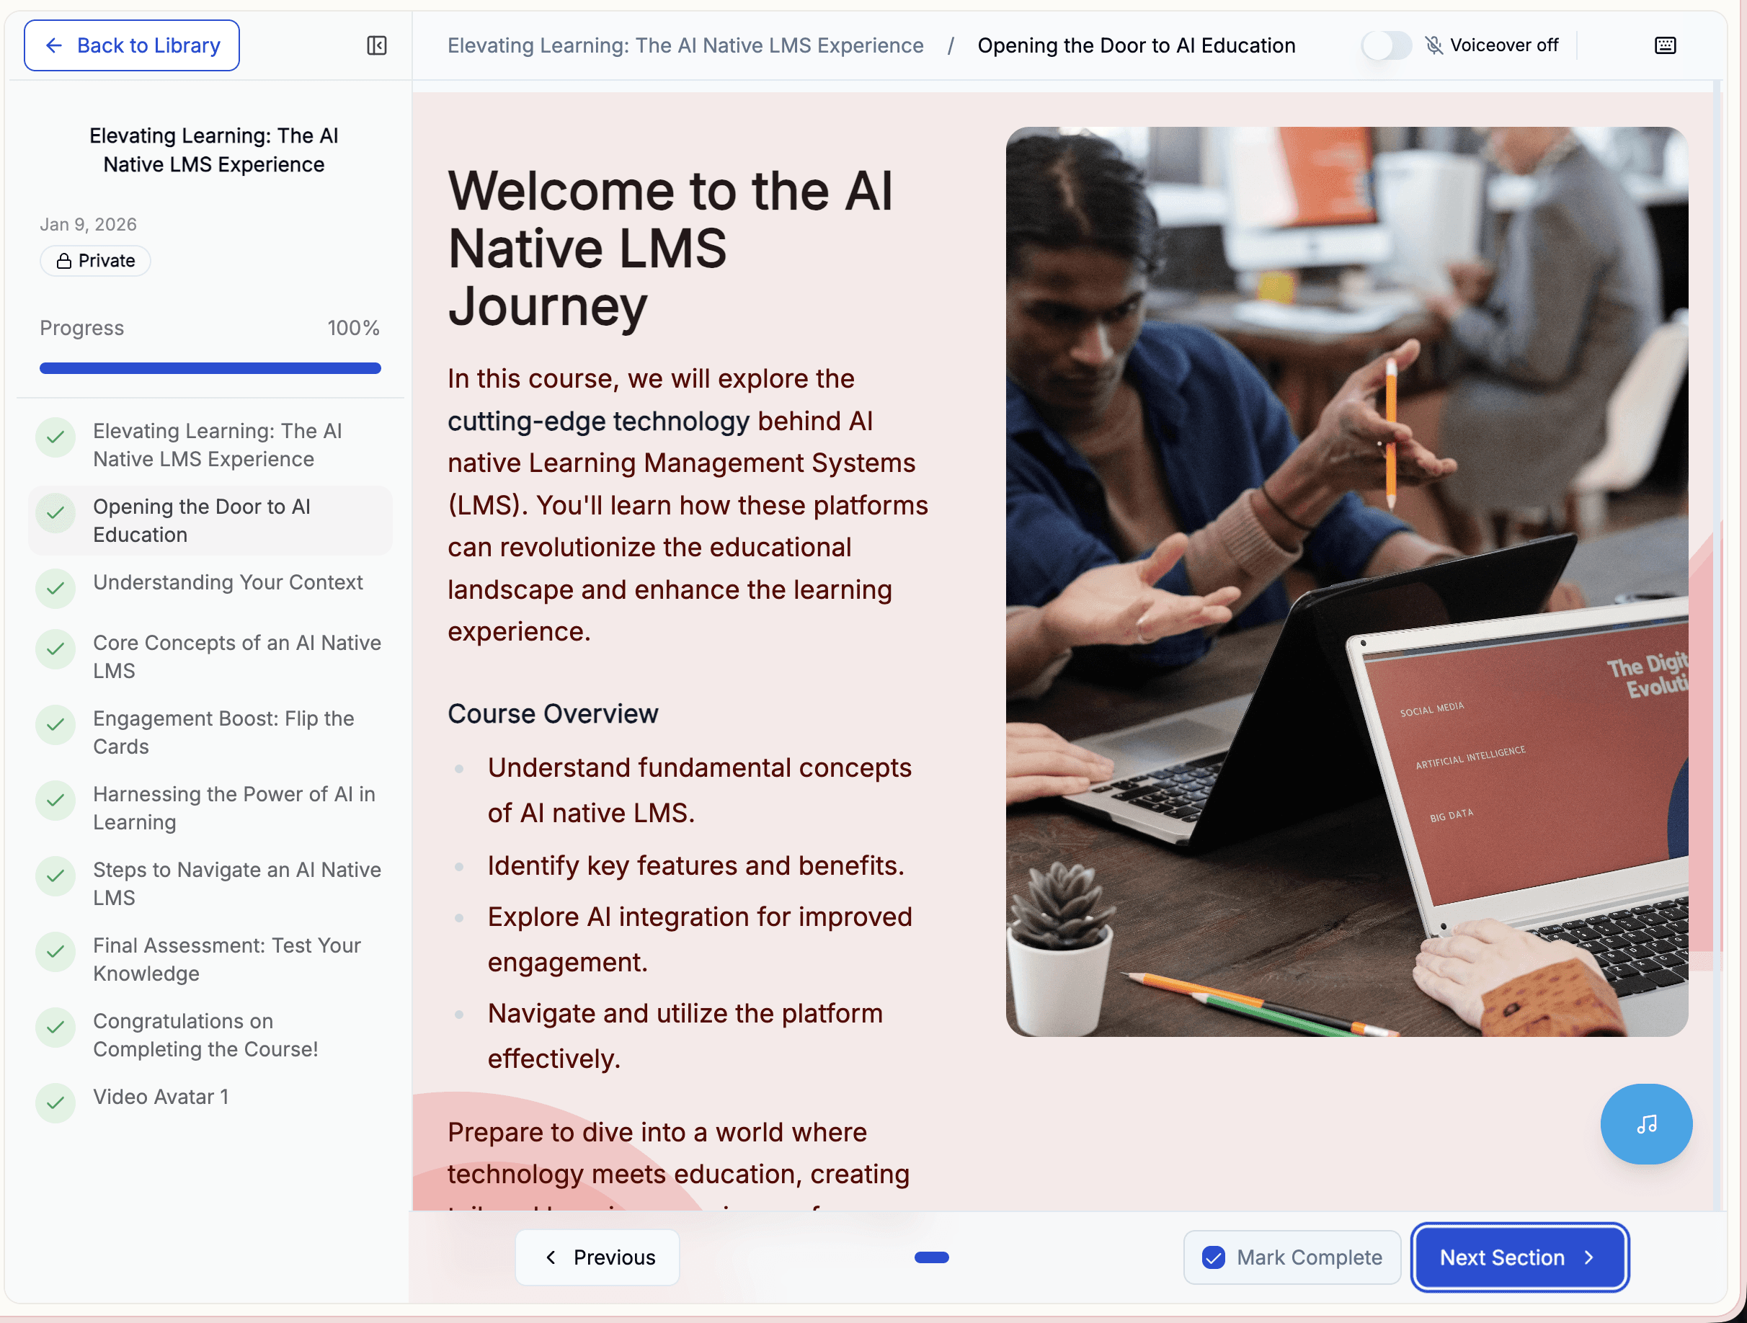Open keyboard shortcuts icon in header
Image resolution: width=1747 pixels, height=1323 pixels.
point(1665,46)
